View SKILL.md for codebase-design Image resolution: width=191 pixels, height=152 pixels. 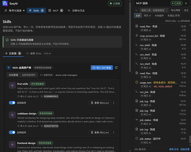click(x=100, y=133)
